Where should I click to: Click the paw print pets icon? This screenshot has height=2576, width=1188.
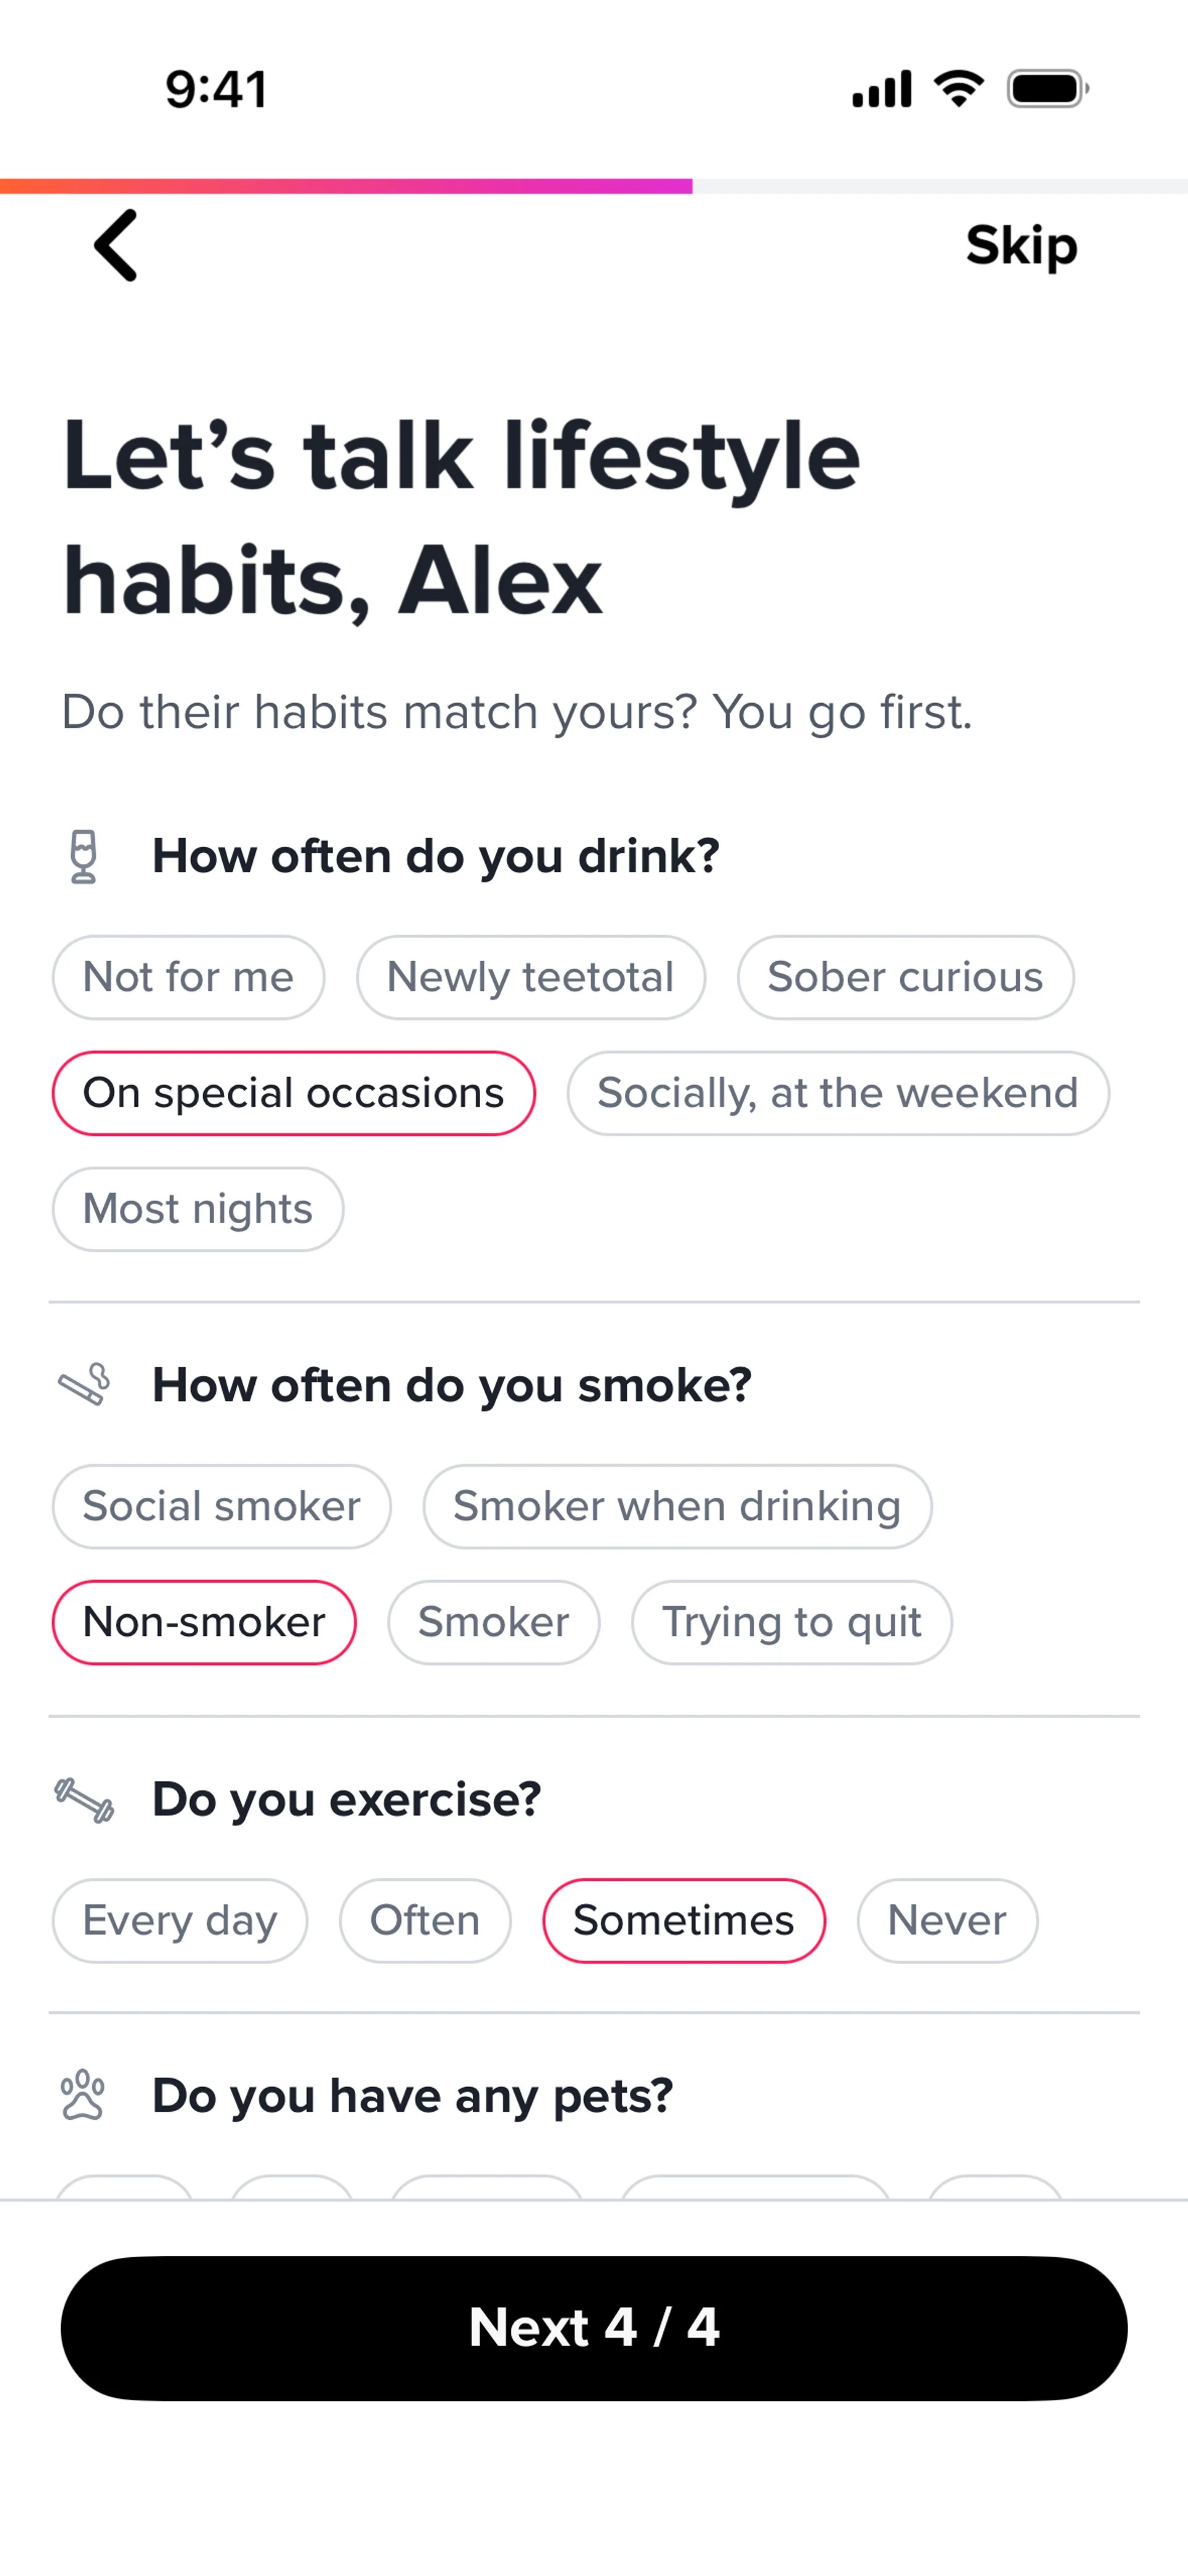pos(83,2095)
